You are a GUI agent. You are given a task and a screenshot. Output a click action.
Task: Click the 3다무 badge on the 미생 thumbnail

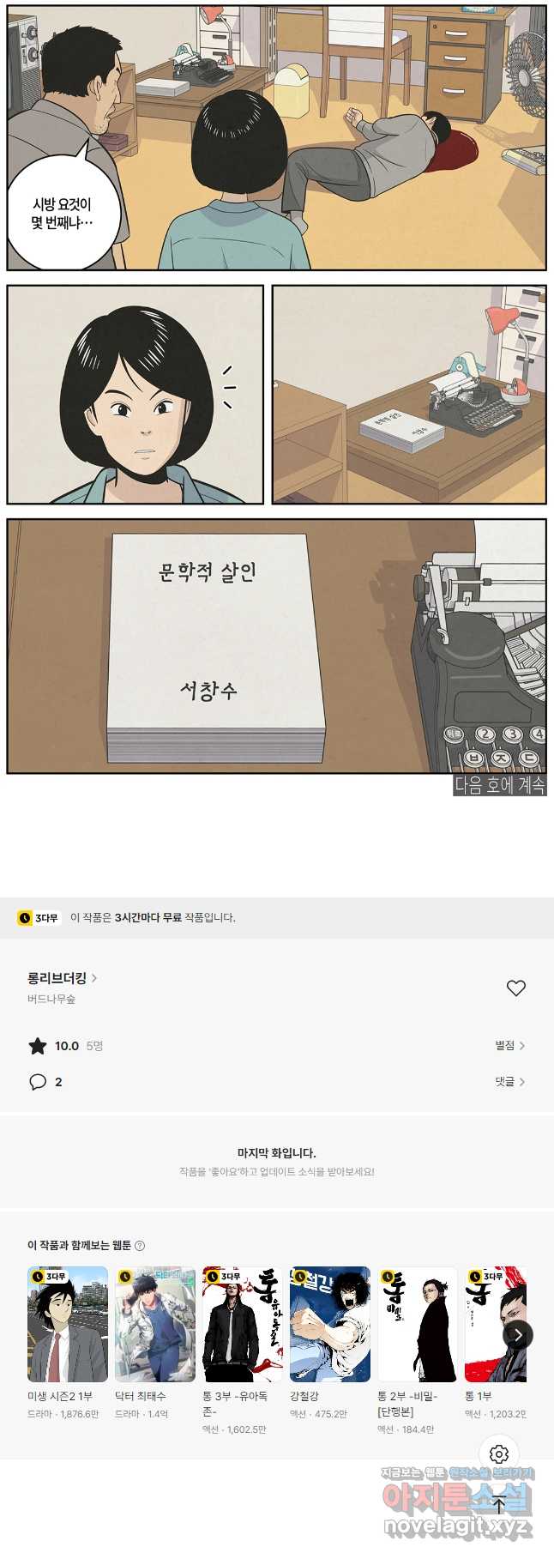pos(50,1276)
